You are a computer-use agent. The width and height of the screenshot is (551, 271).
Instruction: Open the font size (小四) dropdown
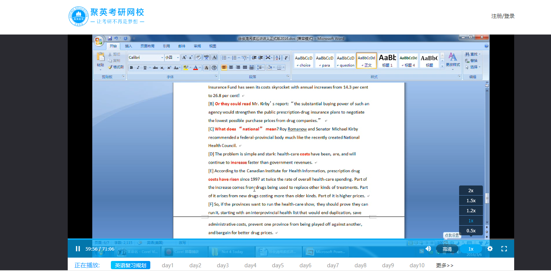click(178, 58)
